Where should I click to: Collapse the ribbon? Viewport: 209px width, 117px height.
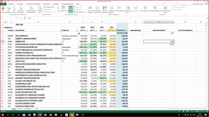coord(207,15)
